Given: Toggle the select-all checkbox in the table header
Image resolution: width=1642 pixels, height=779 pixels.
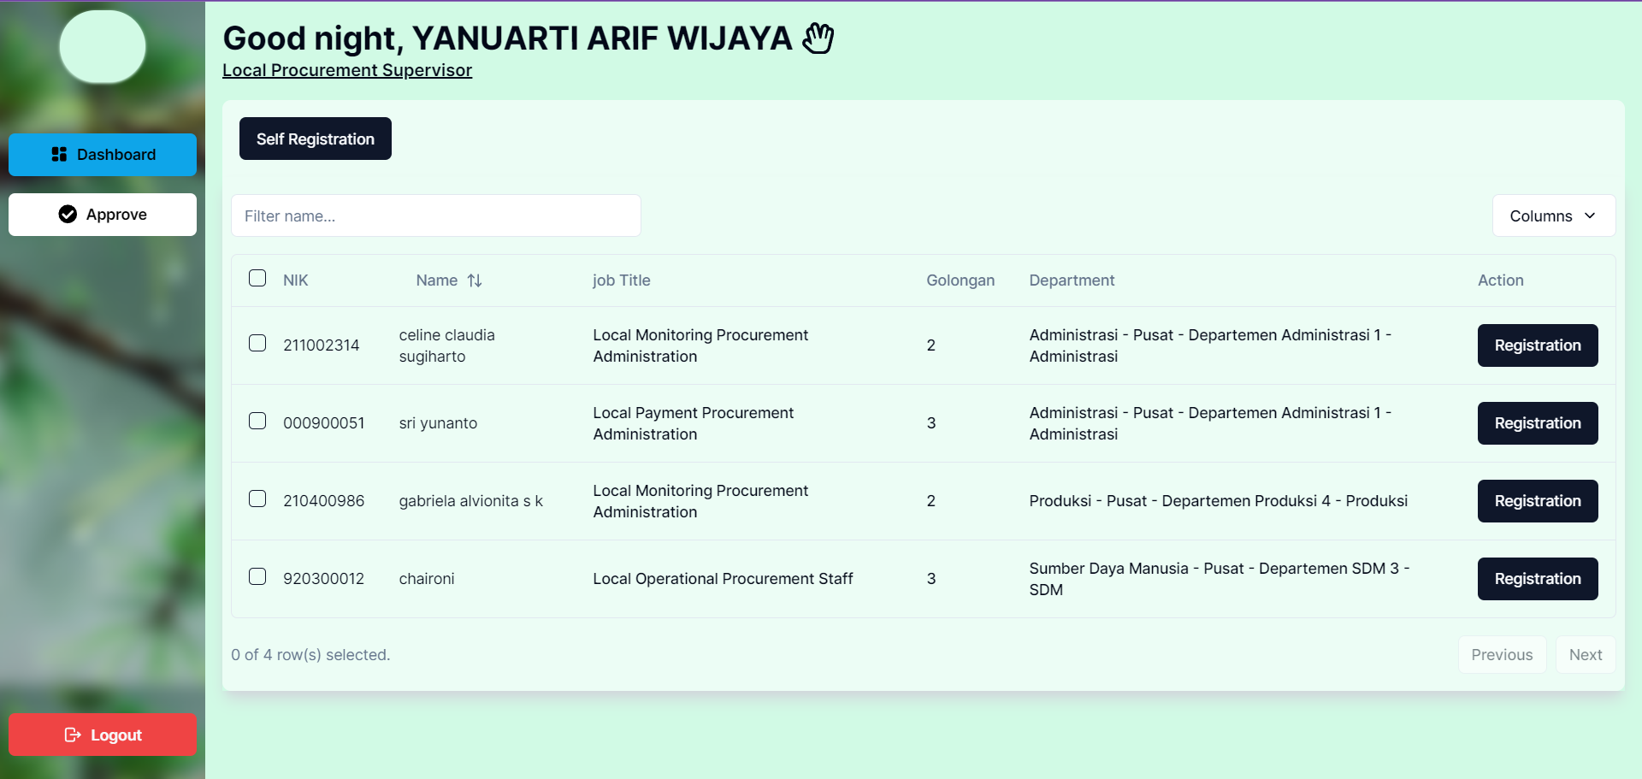Looking at the screenshot, I should click(x=257, y=277).
